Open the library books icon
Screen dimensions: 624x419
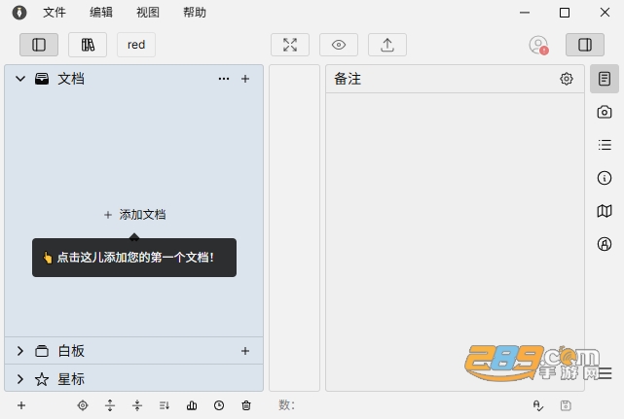88,45
